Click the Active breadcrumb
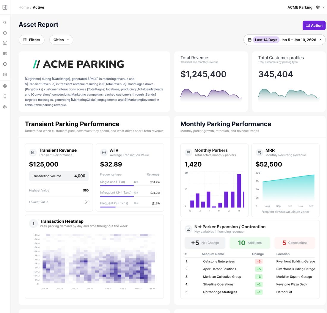The width and height of the screenshot is (327, 313). coord(38,7)
